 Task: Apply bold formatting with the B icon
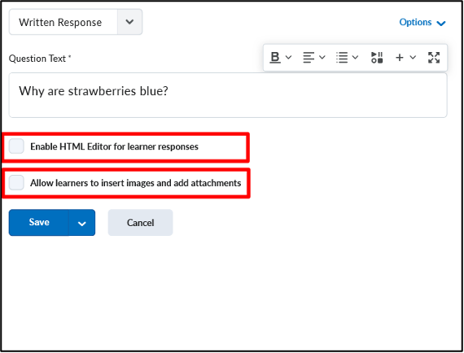(x=275, y=58)
